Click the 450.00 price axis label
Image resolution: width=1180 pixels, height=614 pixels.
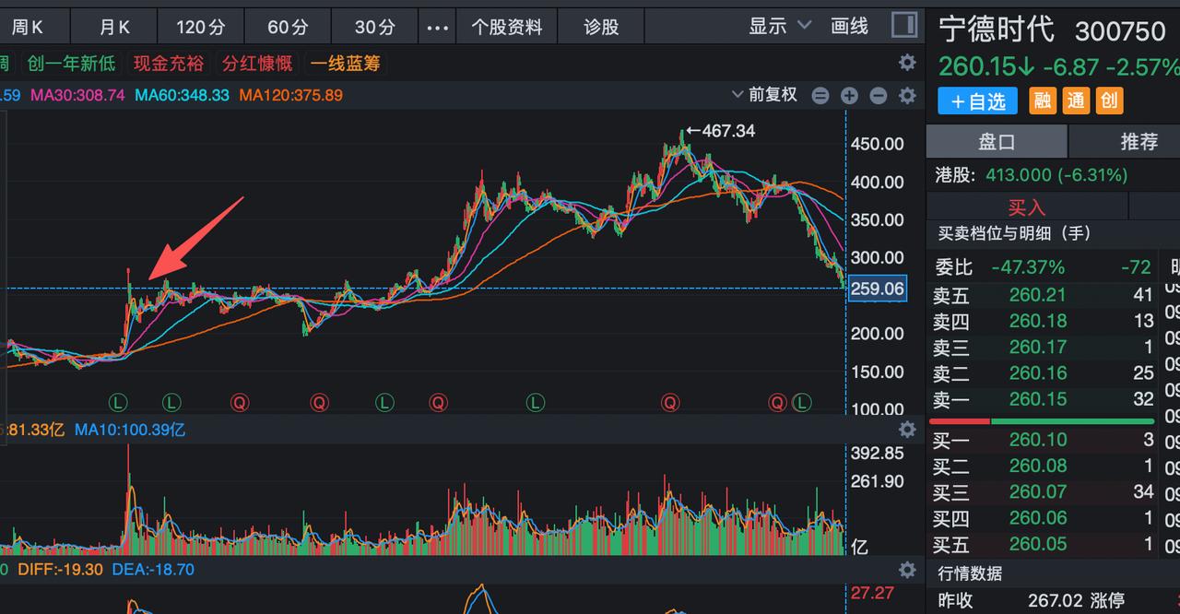point(877,144)
